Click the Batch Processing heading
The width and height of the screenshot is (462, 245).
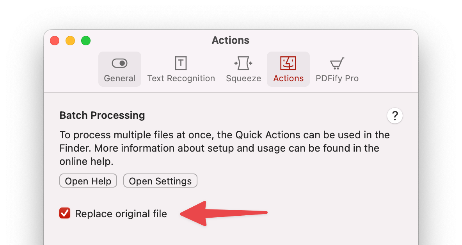102,115
